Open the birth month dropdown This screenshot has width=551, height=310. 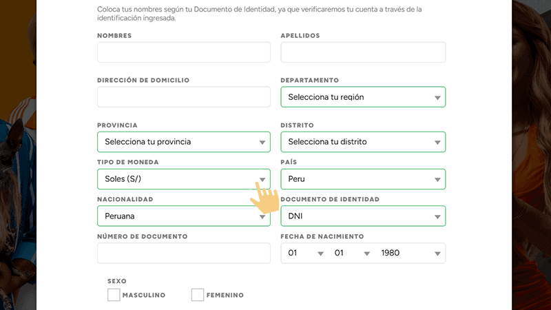pyautogui.click(x=350, y=254)
